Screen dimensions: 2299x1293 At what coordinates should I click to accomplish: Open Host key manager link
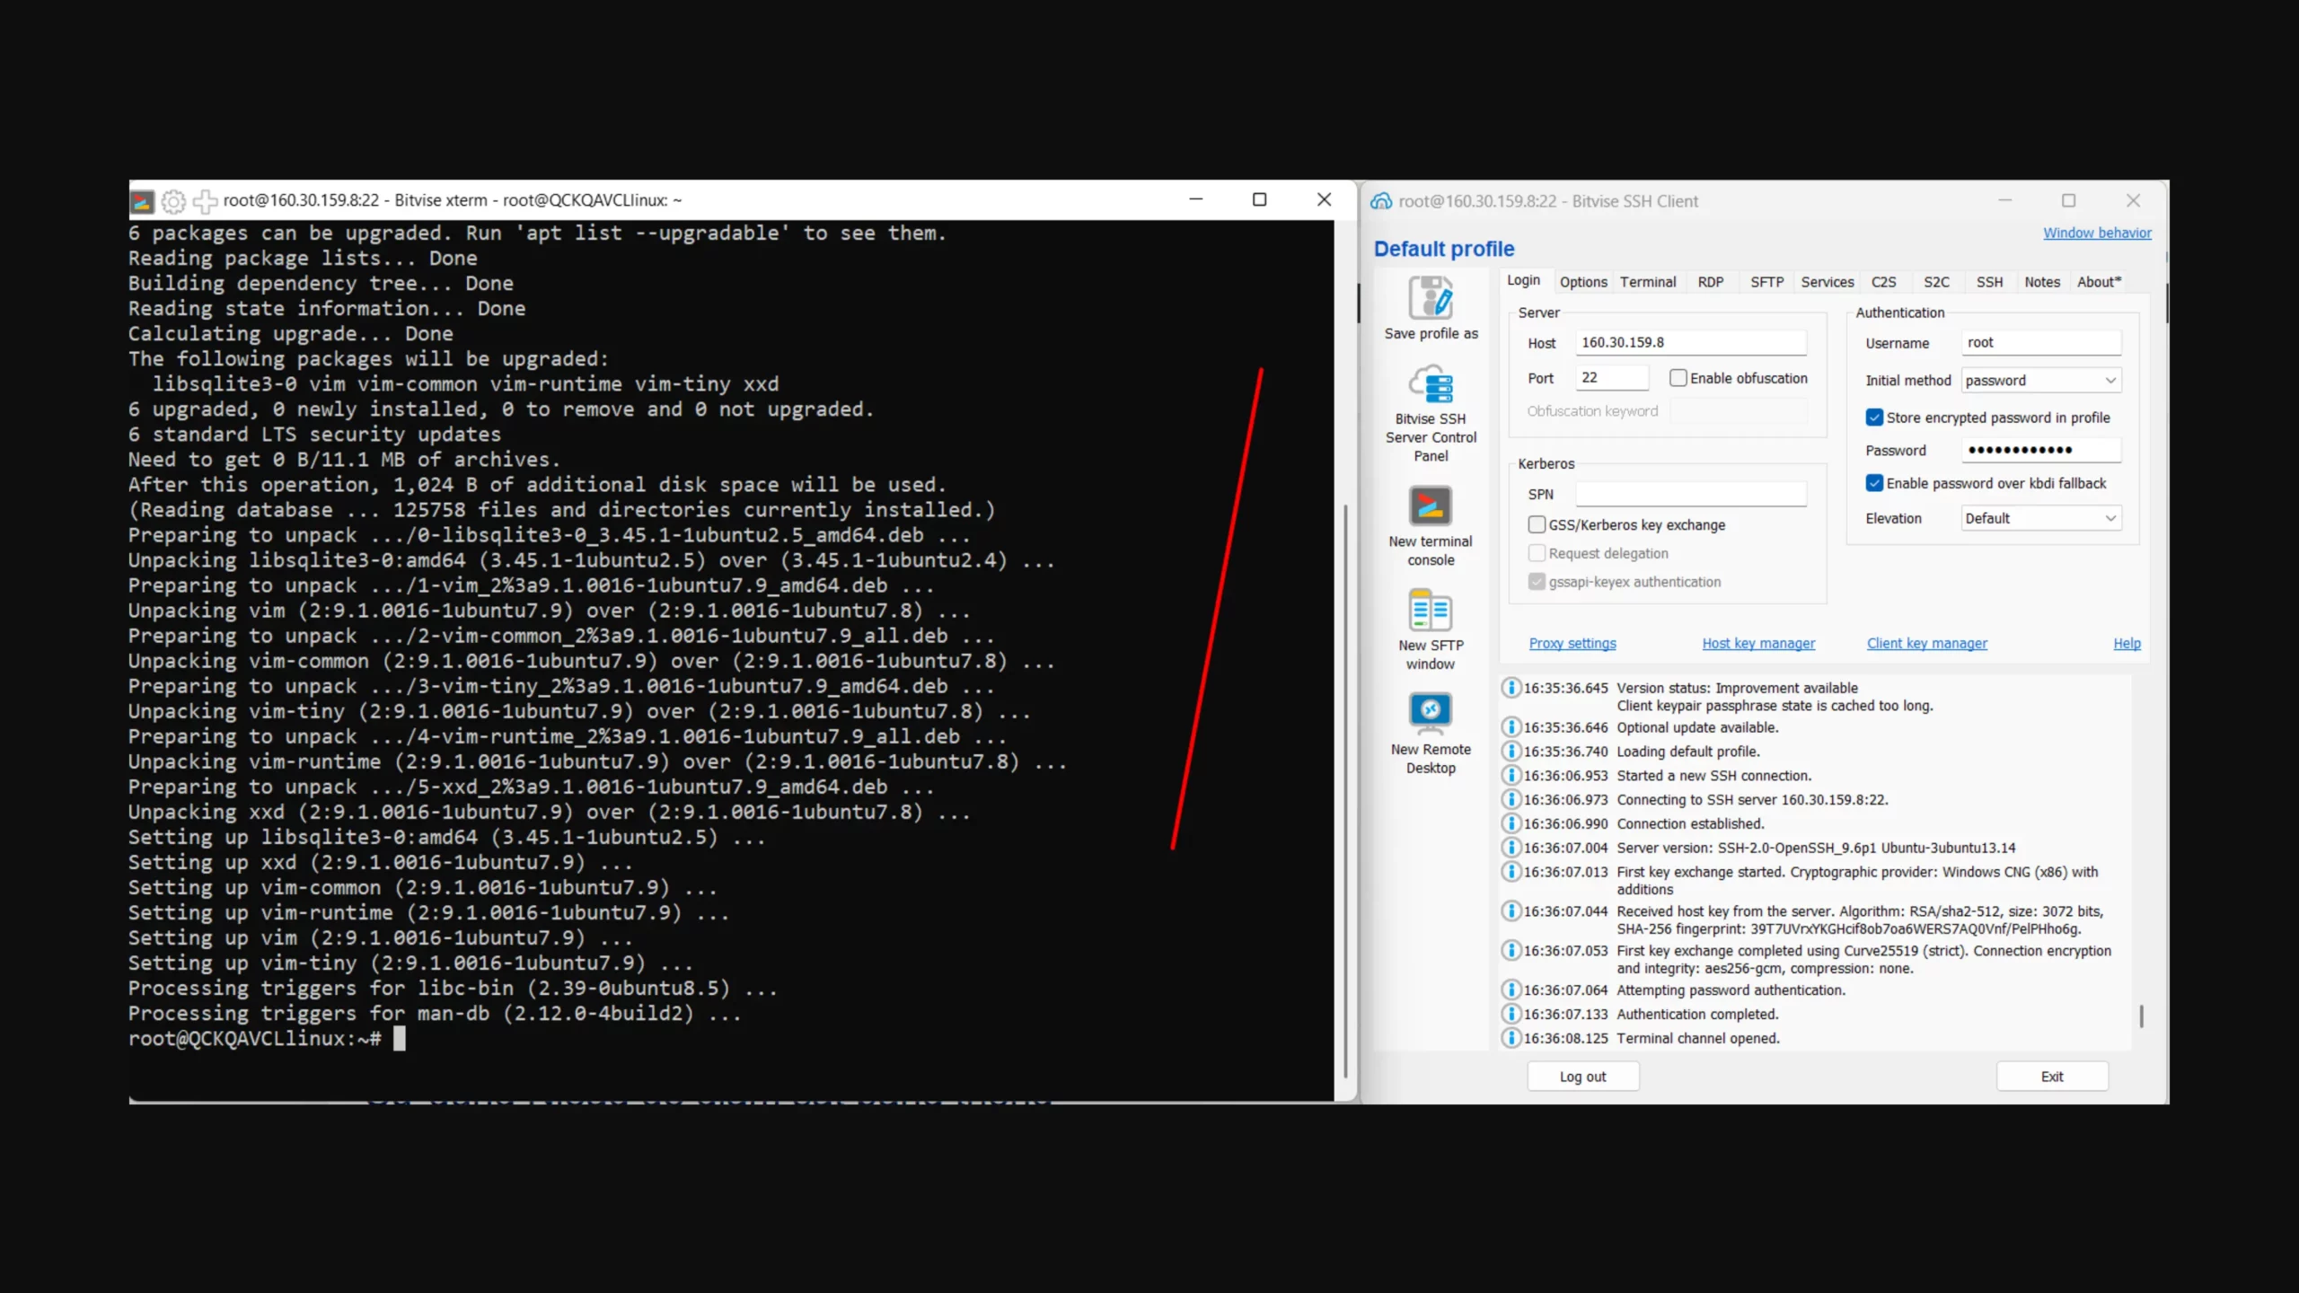[x=1758, y=644]
